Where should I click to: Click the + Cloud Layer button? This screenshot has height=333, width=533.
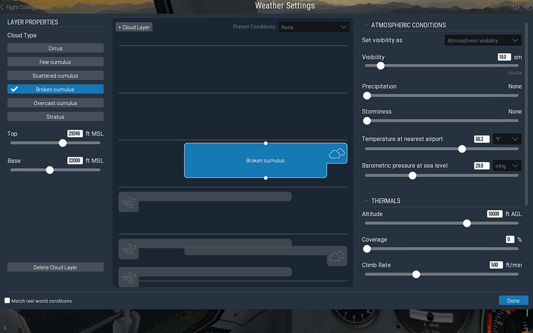point(134,27)
